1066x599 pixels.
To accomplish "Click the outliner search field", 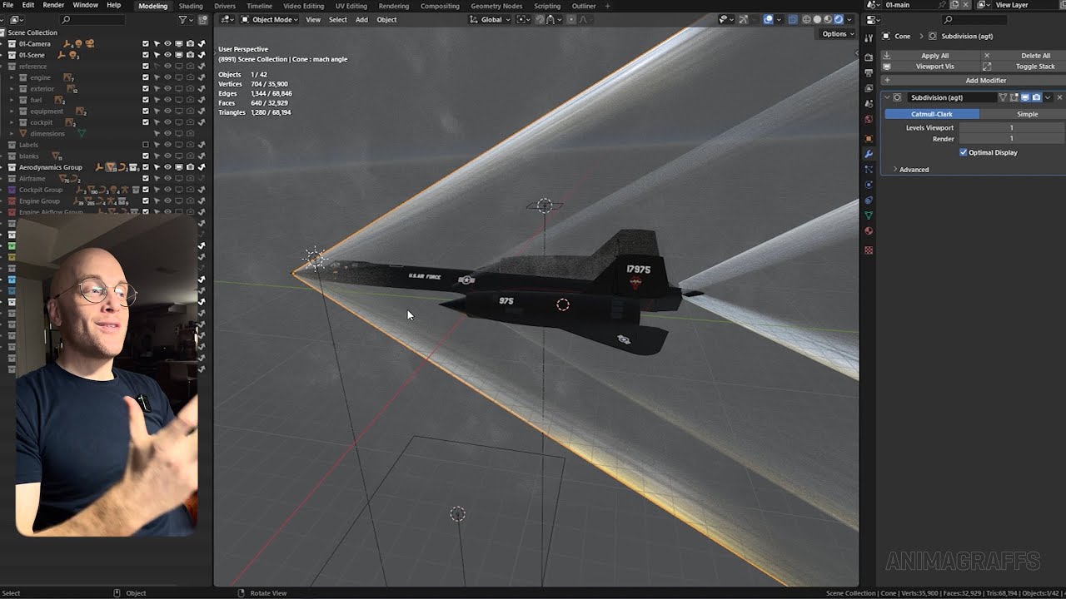I will (x=92, y=19).
